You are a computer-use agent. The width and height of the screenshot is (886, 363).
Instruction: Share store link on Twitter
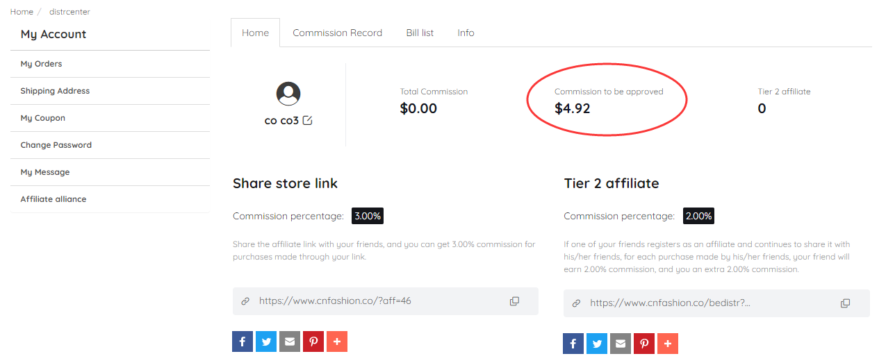point(266,341)
